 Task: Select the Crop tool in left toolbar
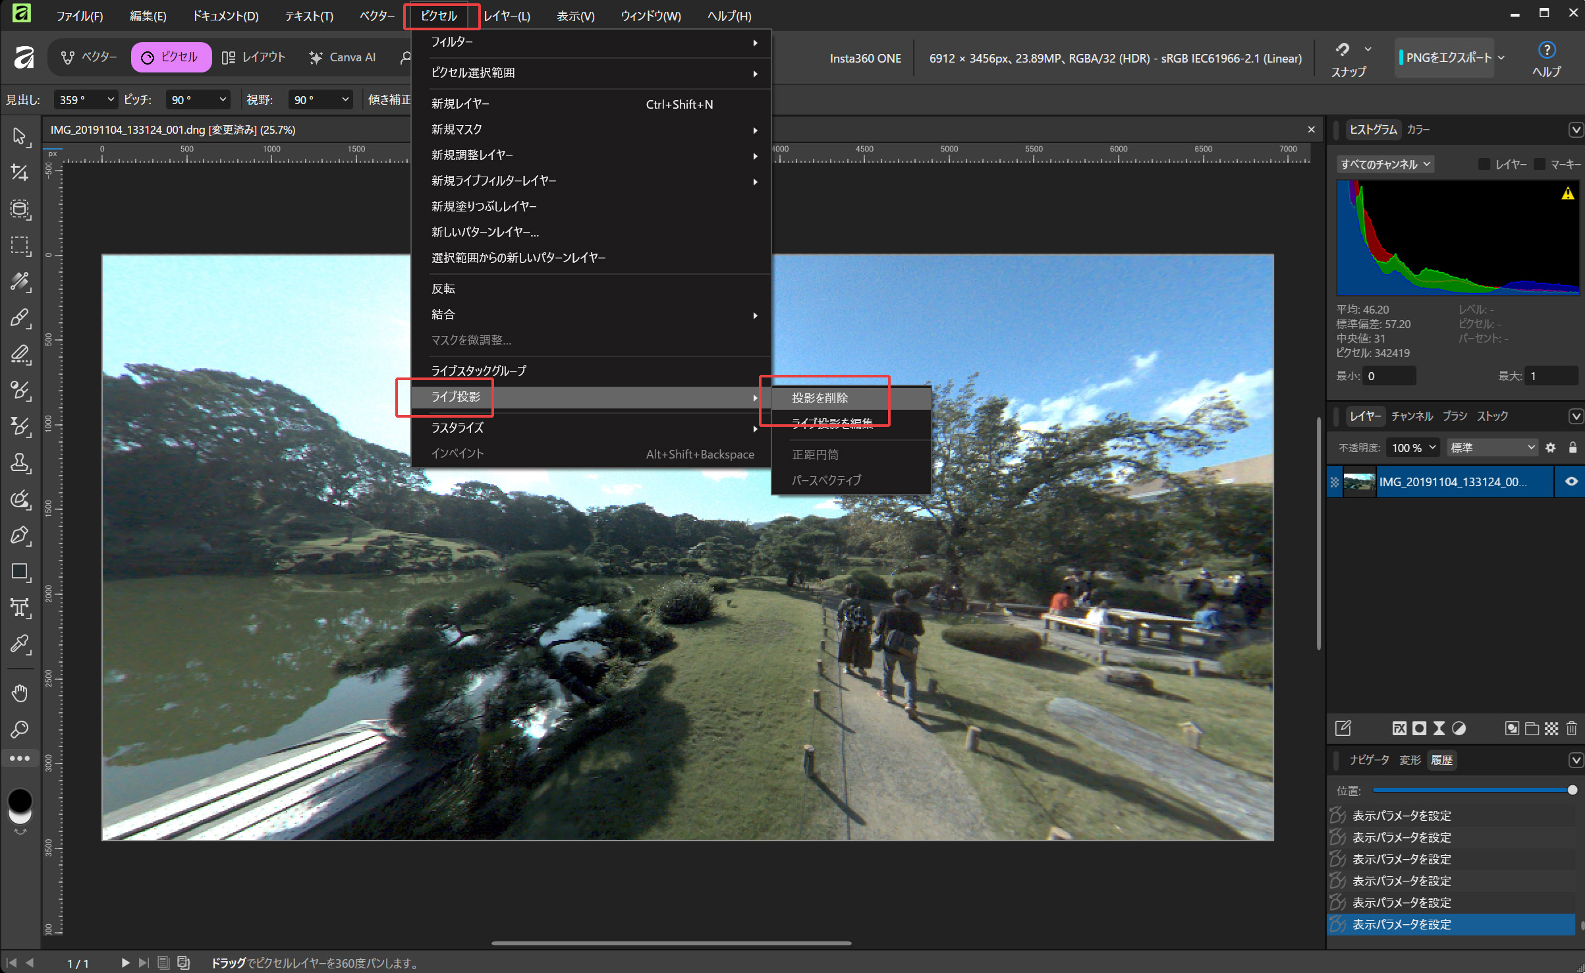(19, 173)
